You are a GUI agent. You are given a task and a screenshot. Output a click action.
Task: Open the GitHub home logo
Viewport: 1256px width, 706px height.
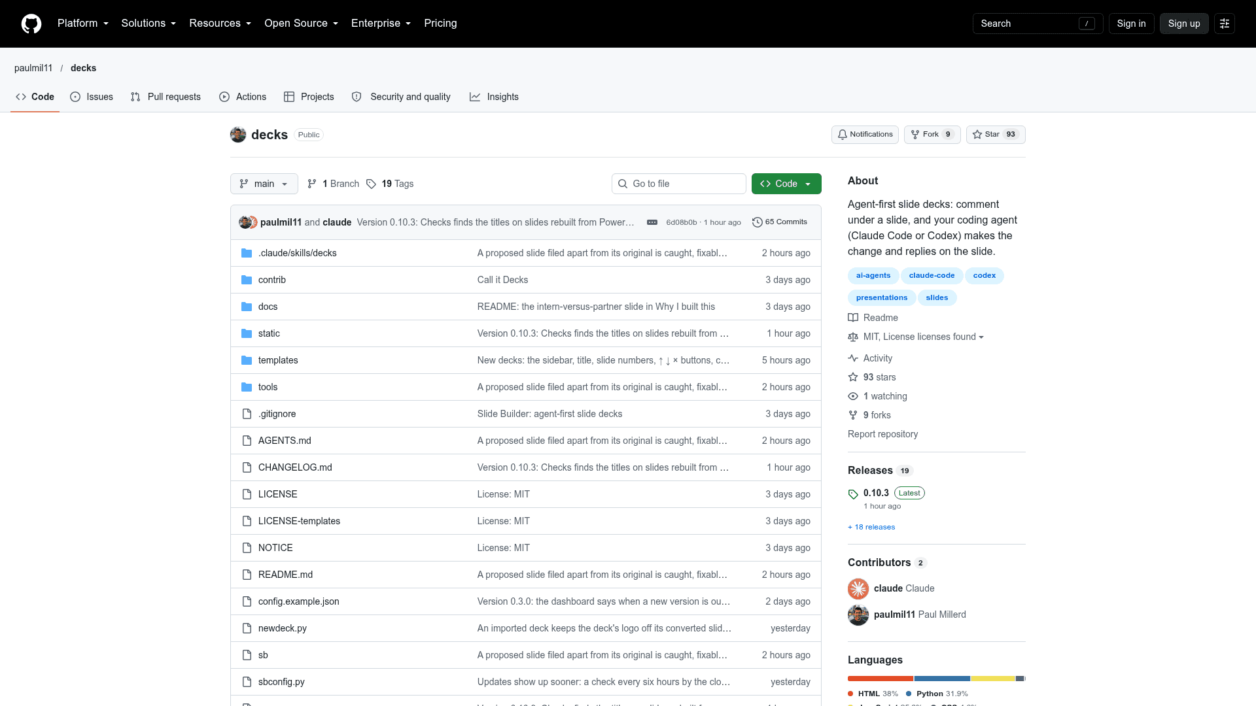click(x=31, y=24)
